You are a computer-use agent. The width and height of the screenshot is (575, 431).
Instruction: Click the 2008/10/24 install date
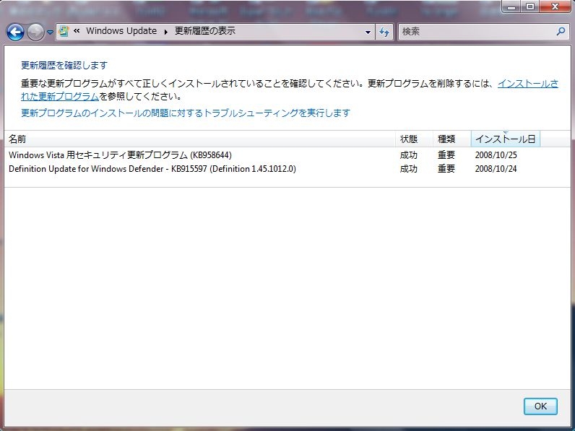click(496, 169)
